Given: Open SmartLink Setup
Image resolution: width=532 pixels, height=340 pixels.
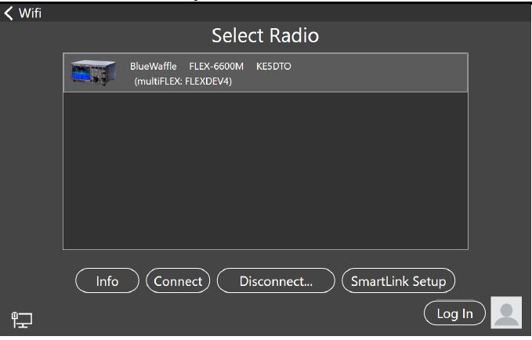Looking at the screenshot, I should click(398, 280).
